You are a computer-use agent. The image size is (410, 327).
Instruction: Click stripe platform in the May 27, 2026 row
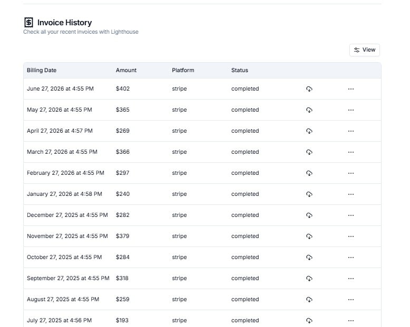tap(179, 110)
